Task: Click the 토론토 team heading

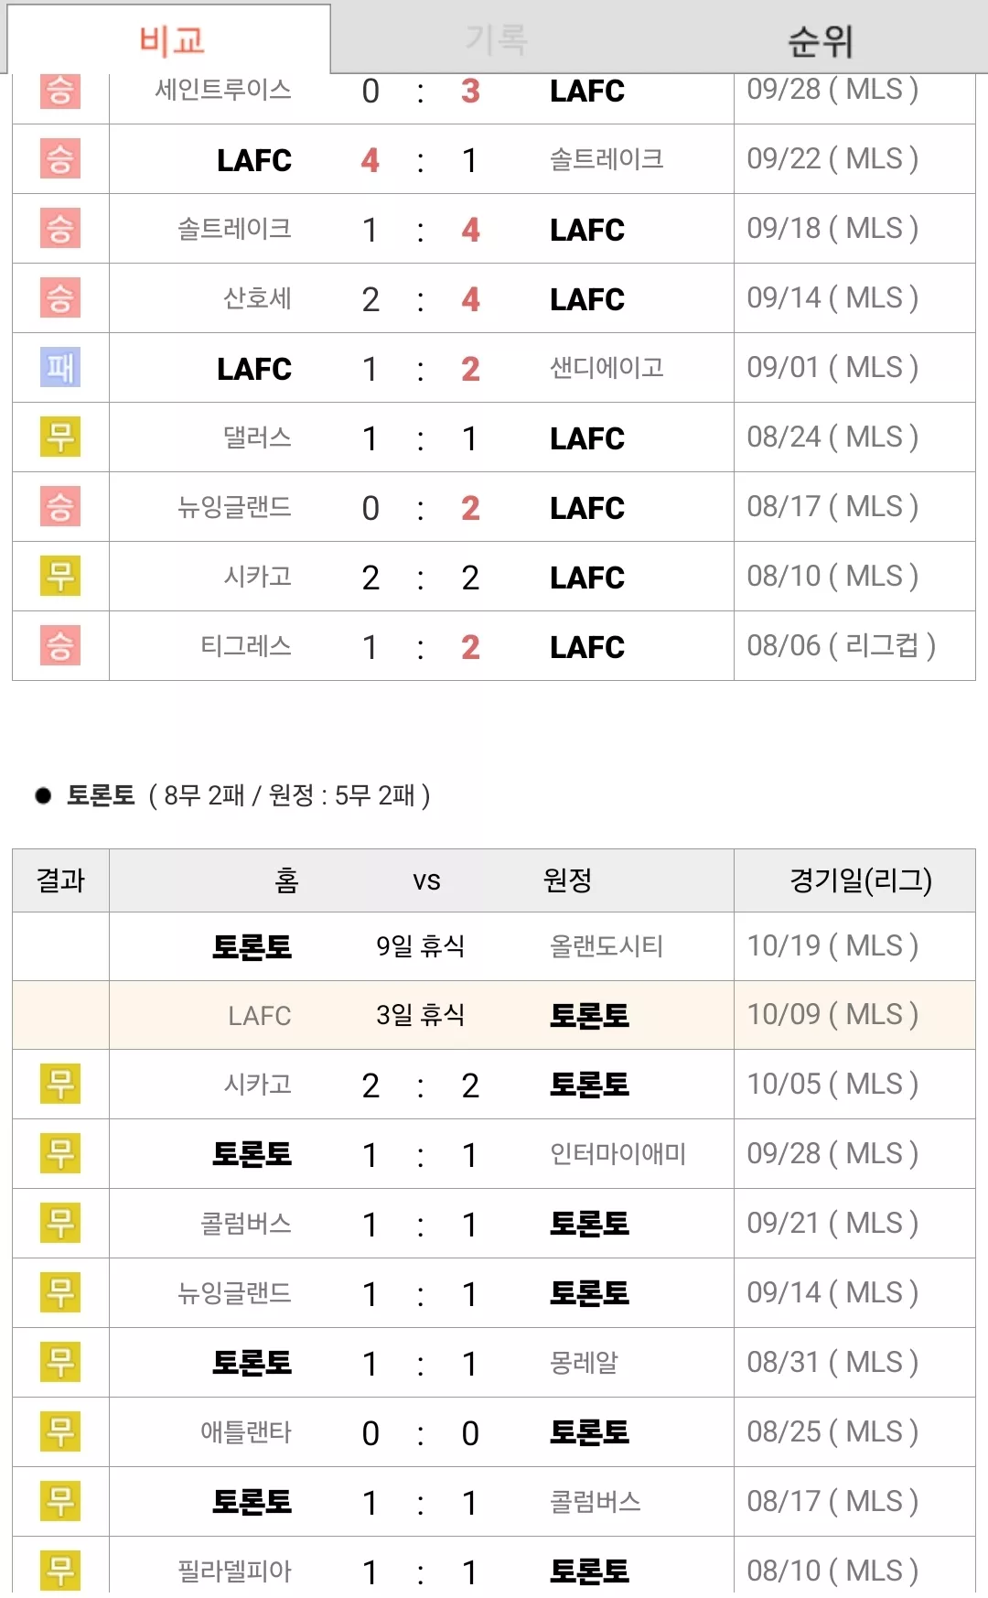Action: click(x=101, y=794)
